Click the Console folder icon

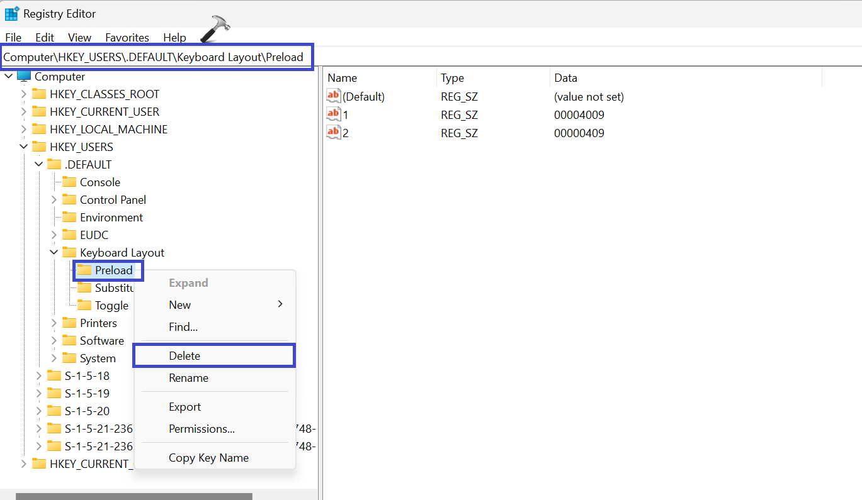click(x=69, y=182)
